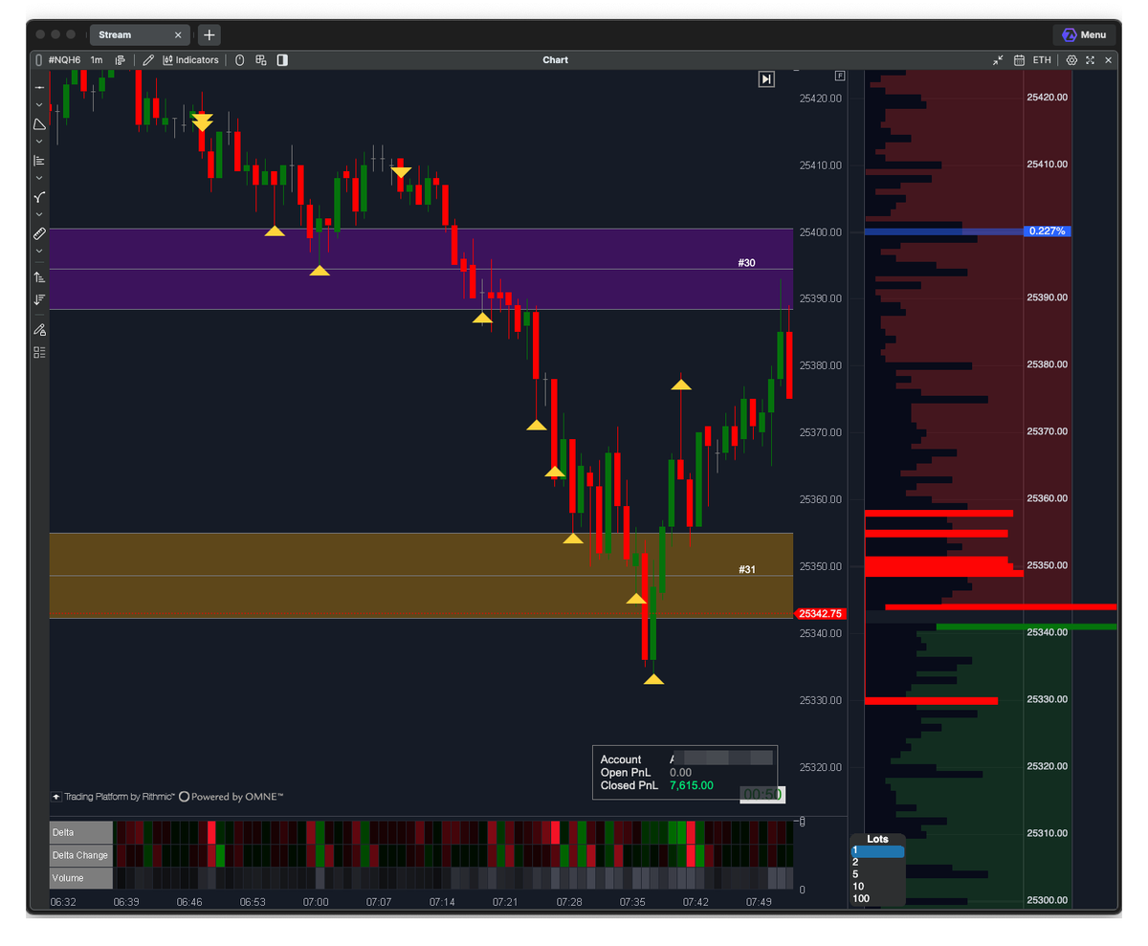Click the small F badge near price axis
This screenshot has height=946, width=1148.
point(840,75)
